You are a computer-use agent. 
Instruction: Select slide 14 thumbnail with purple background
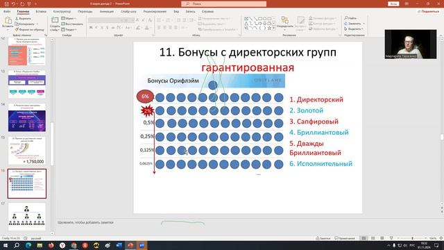click(26, 117)
